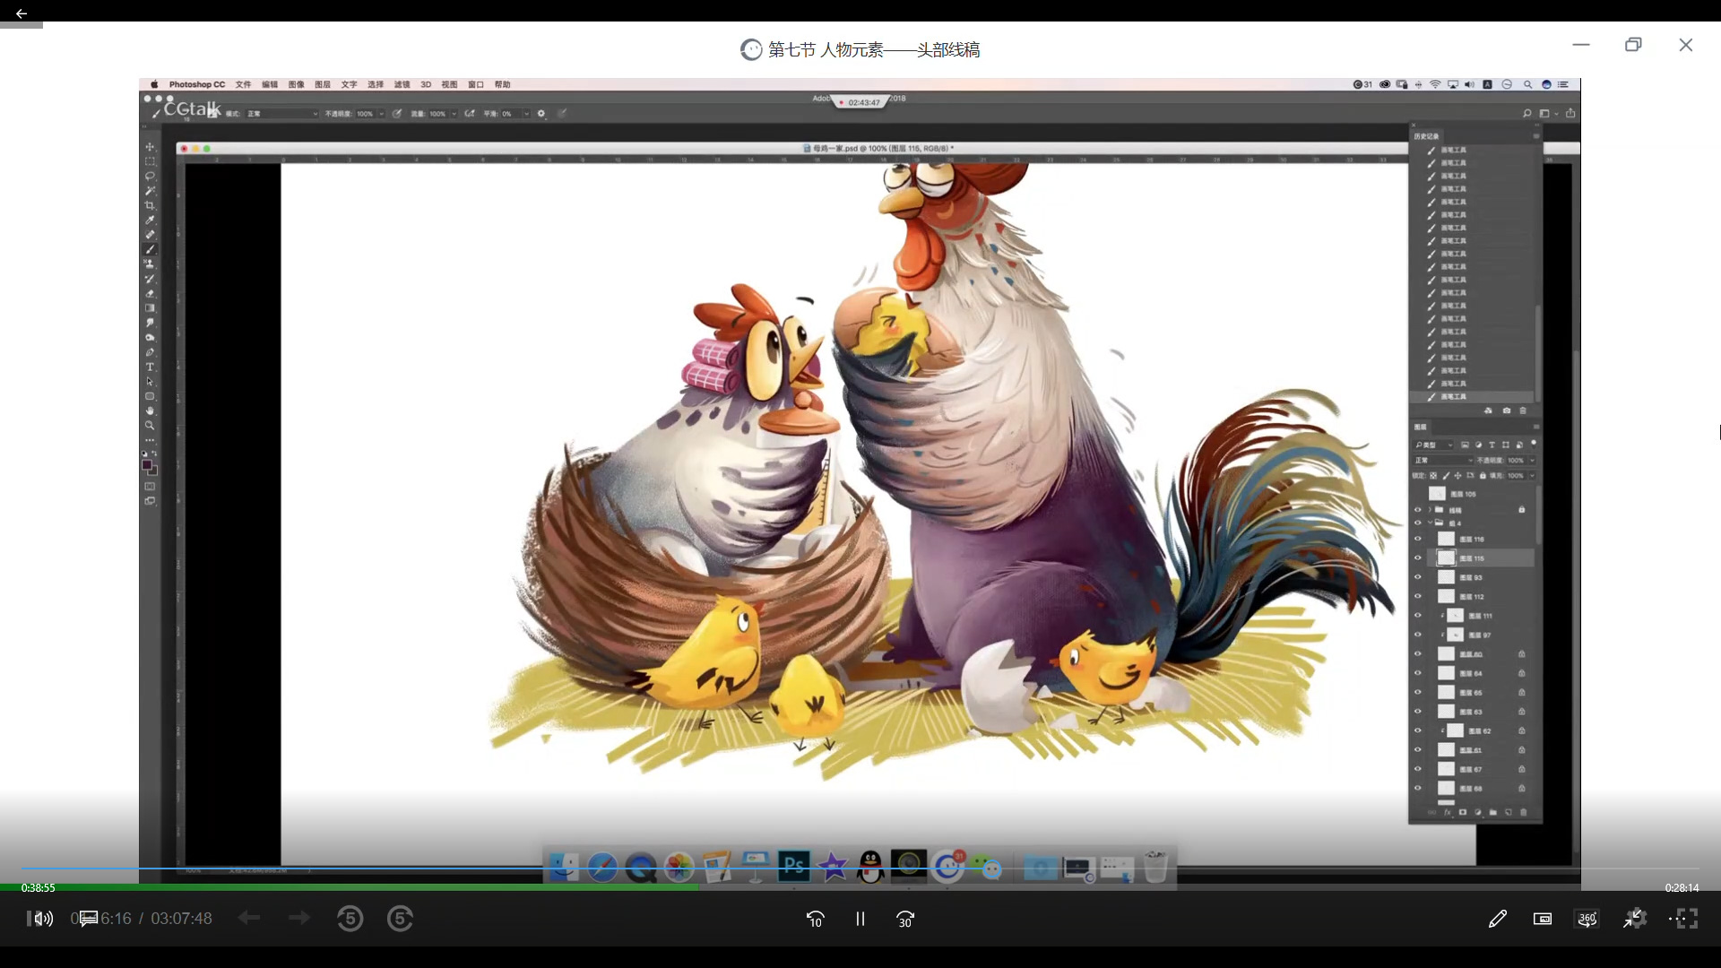Hide layer 图层 116 with eye icon
The width and height of the screenshot is (1721, 968).
[x=1418, y=539]
